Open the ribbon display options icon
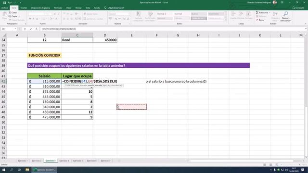 pyautogui.click(x=282, y=2)
